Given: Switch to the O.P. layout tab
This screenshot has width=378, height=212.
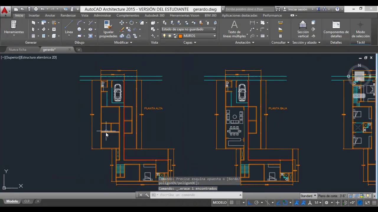Looking at the screenshot, I should tap(27, 201).
